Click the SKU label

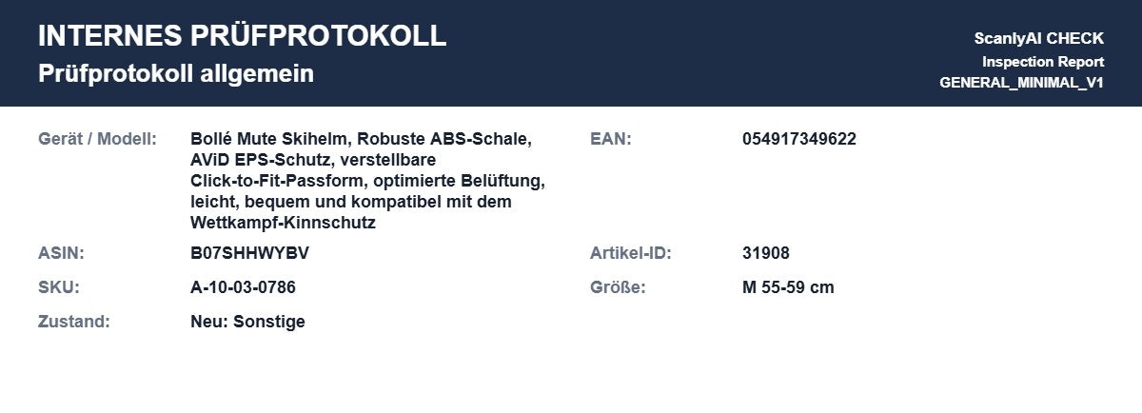tap(59, 287)
